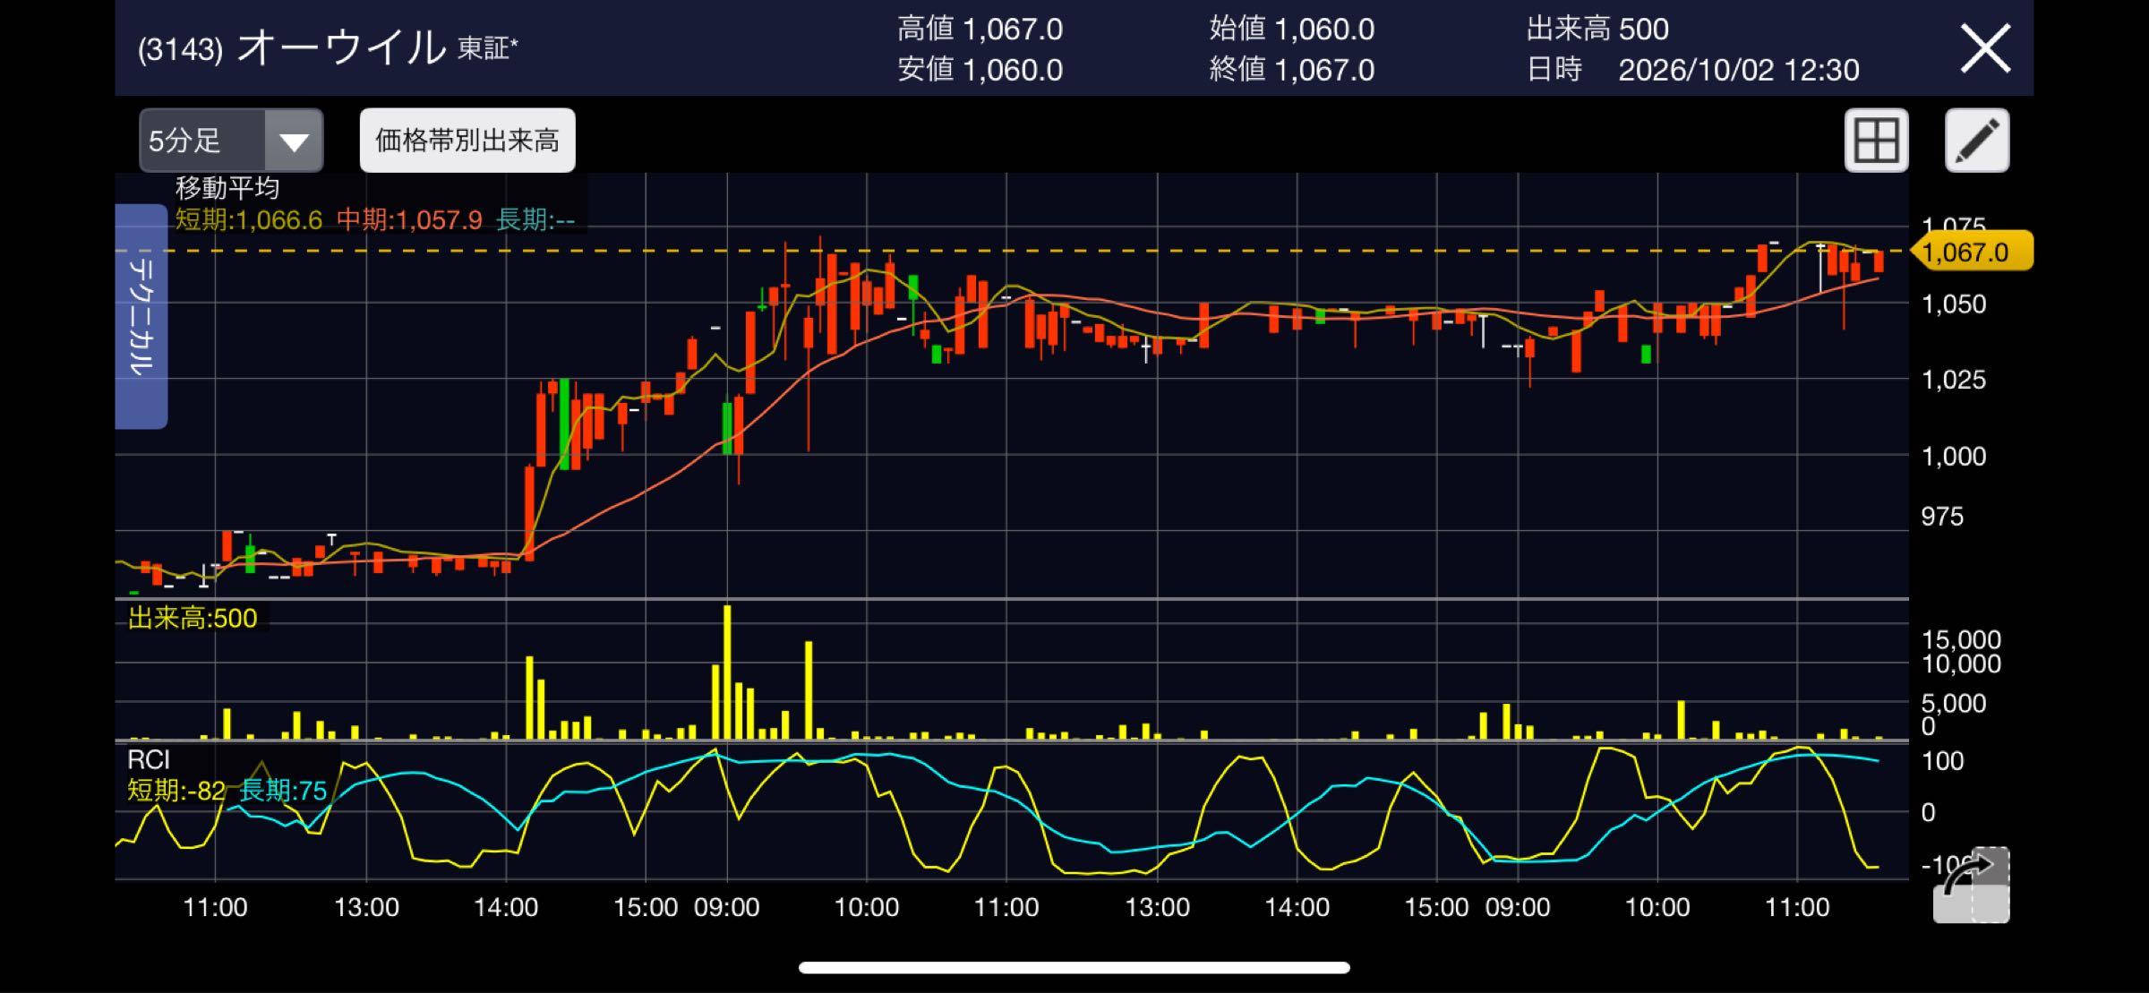Tap the 中期:1,057.9 moving average value
This screenshot has width=2149, height=993.
tap(409, 219)
